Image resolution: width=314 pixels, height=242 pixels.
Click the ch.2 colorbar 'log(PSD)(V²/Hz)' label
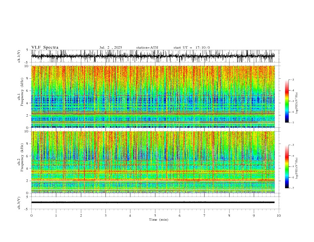297,168
